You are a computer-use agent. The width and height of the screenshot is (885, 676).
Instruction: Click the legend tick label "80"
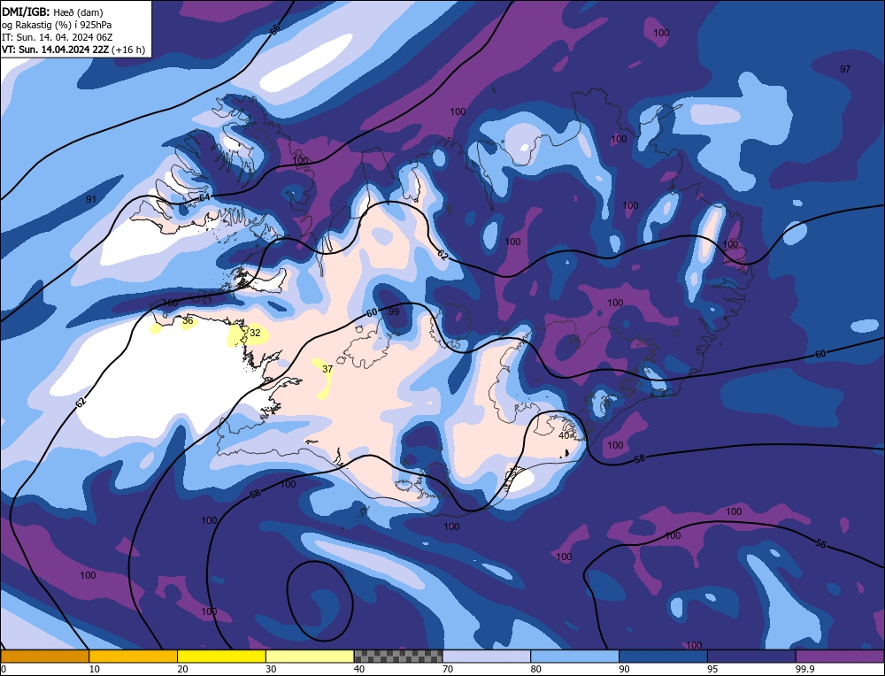[535, 669]
